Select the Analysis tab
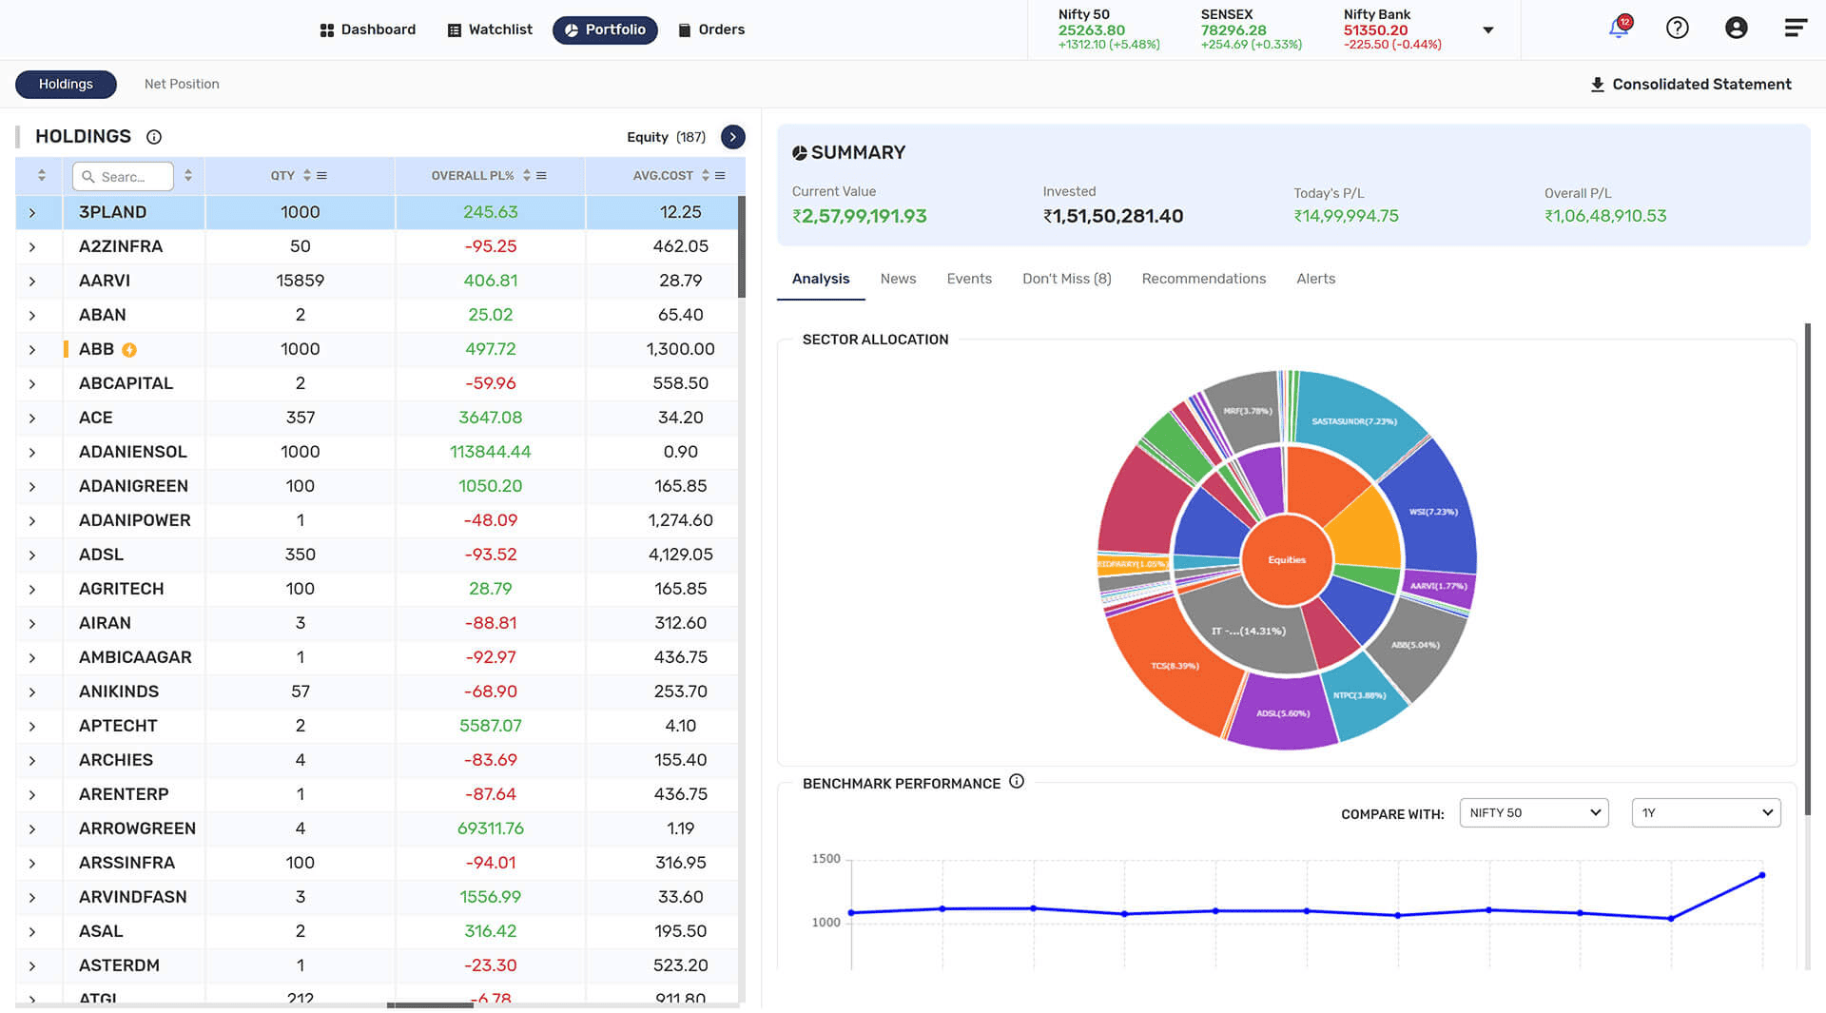This screenshot has height=1013, width=1826. point(821,279)
